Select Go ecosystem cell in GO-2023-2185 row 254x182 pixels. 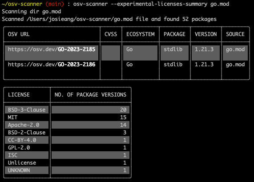tap(140, 53)
